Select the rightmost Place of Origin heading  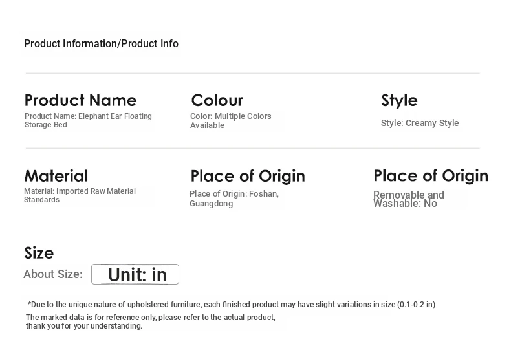pos(431,176)
